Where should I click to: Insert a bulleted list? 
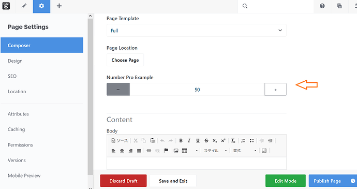click(x=252, y=141)
